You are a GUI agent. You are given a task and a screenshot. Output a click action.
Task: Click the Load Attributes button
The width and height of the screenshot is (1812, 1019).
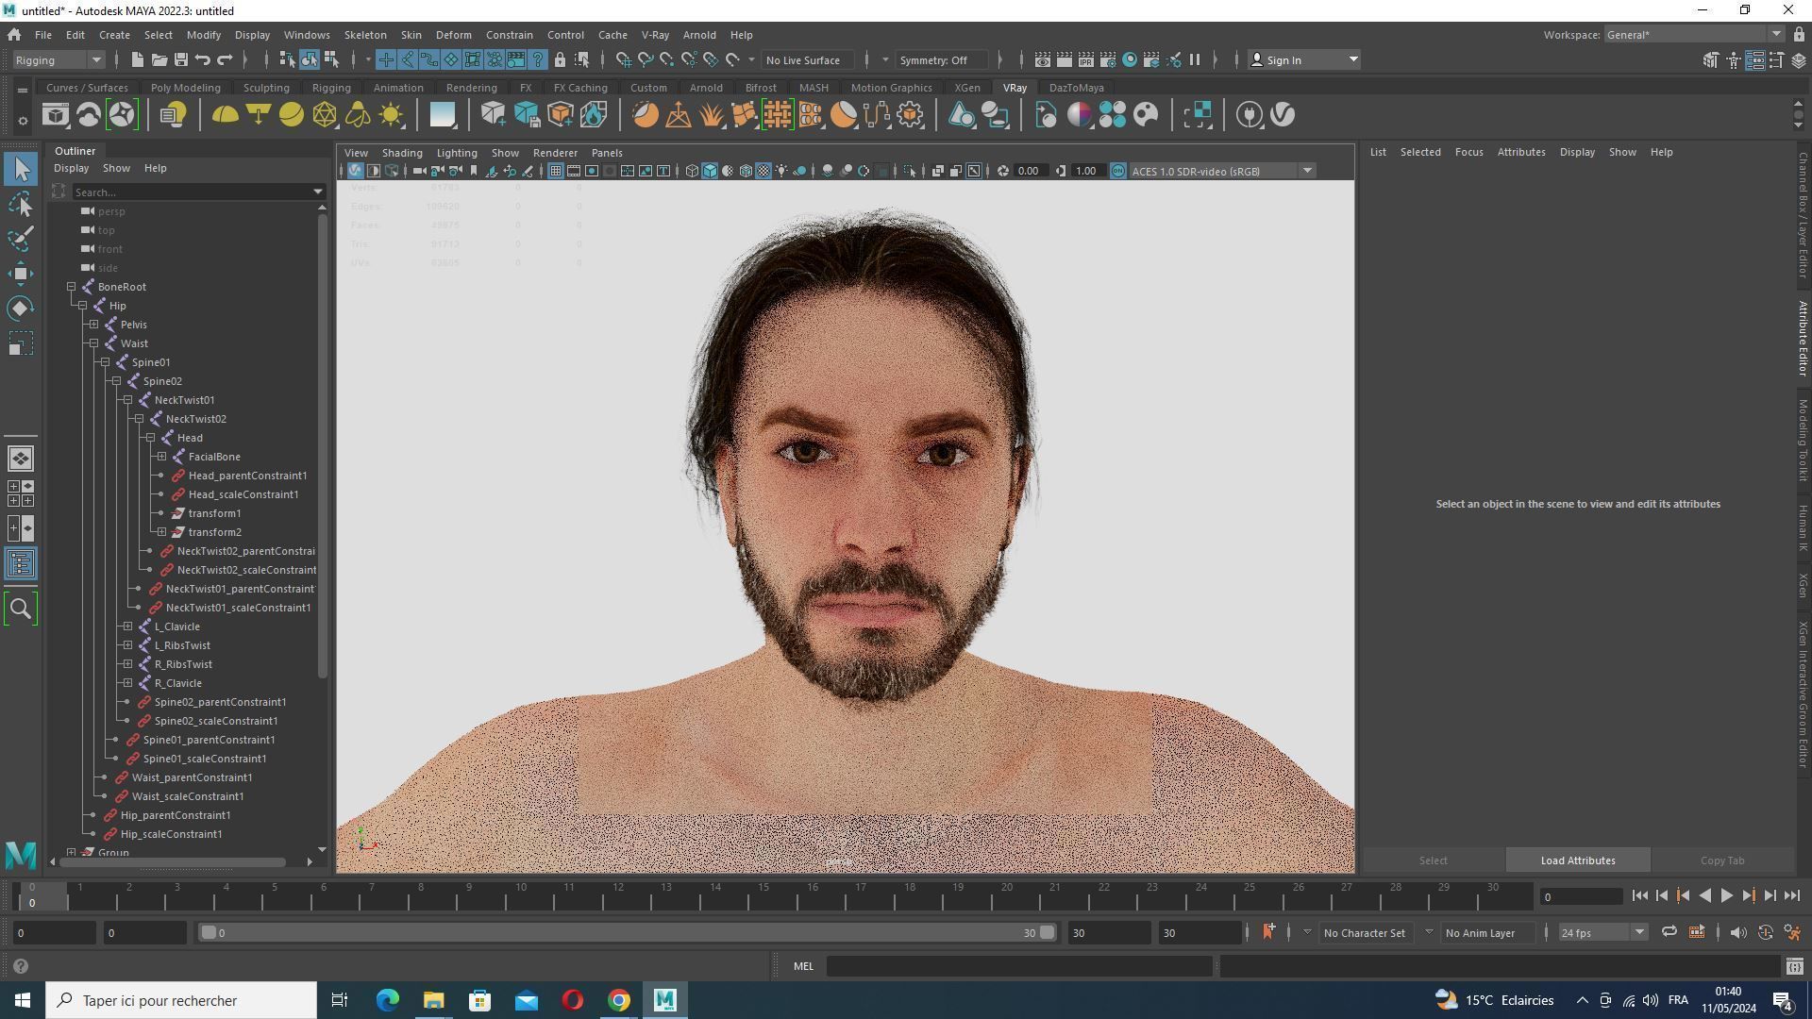point(1577,860)
